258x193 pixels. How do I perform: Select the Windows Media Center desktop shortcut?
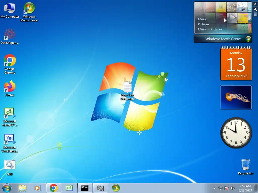click(x=29, y=12)
